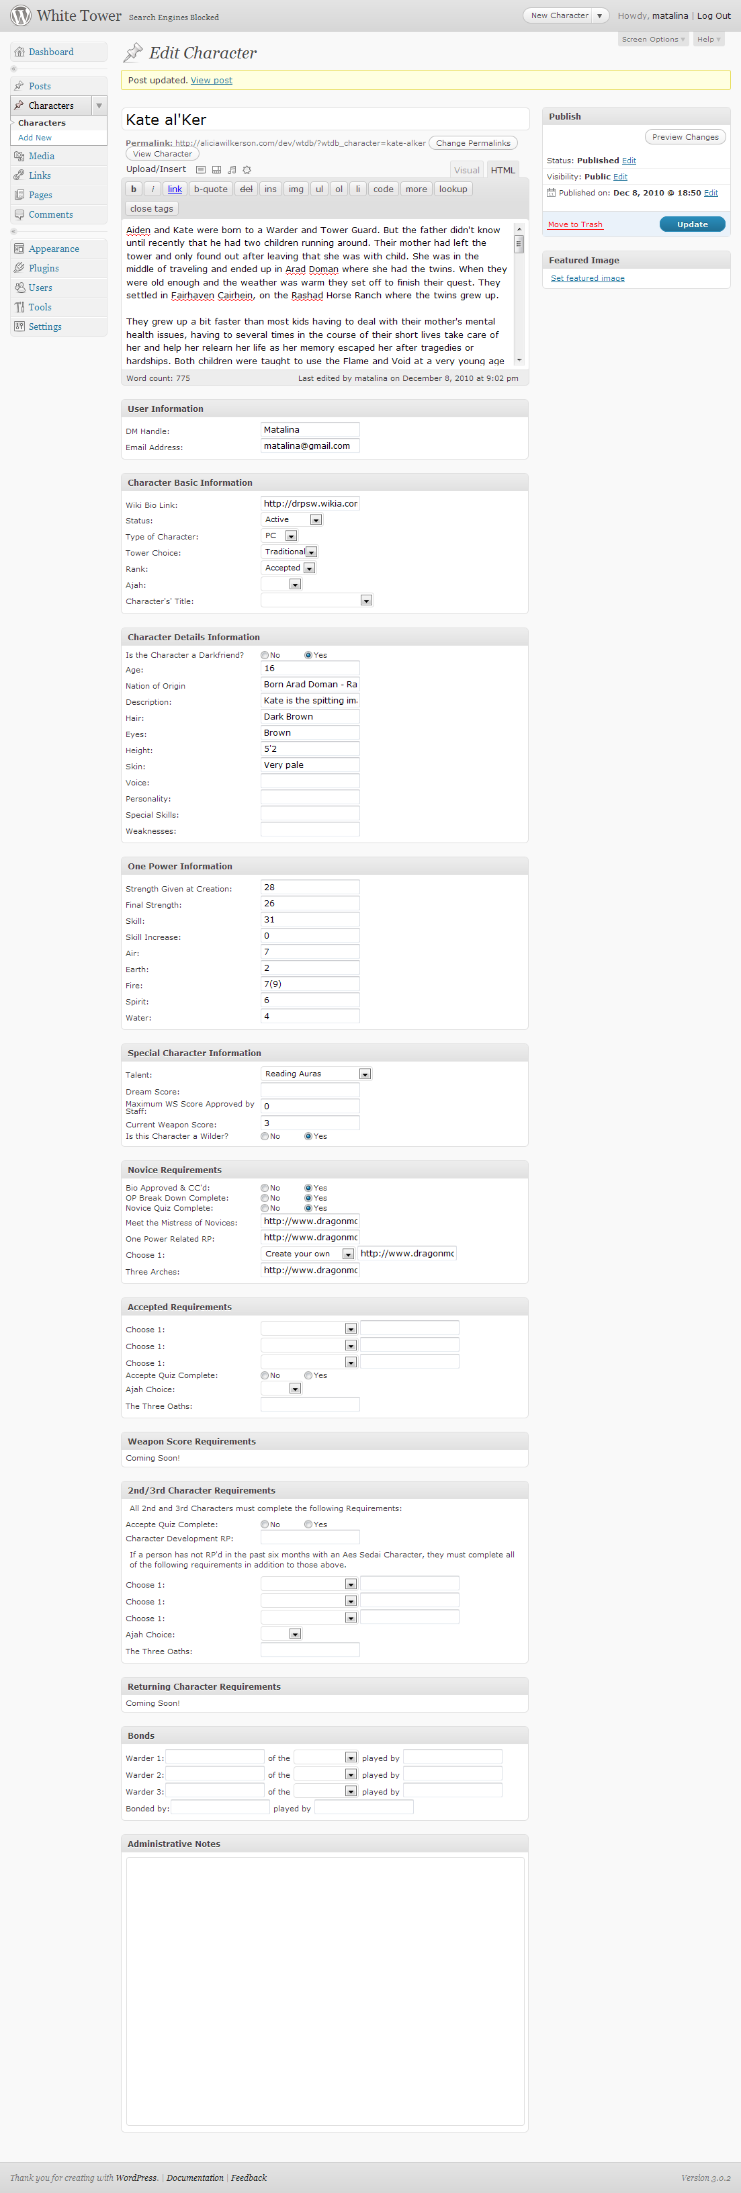Click the Pages icon in sidebar

pyautogui.click(x=19, y=195)
